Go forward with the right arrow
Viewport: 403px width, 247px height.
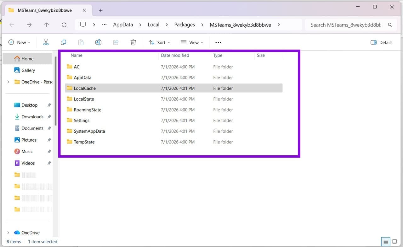[29, 25]
